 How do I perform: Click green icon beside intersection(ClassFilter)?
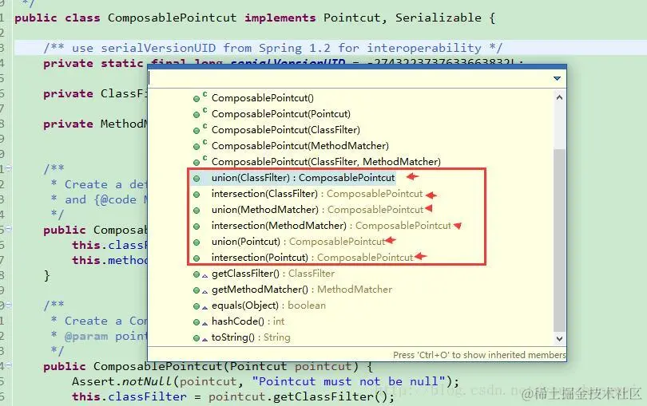click(x=196, y=195)
